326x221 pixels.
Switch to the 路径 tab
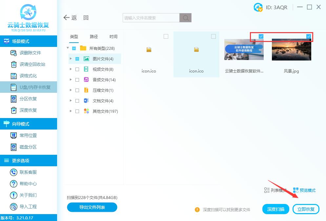(94, 37)
